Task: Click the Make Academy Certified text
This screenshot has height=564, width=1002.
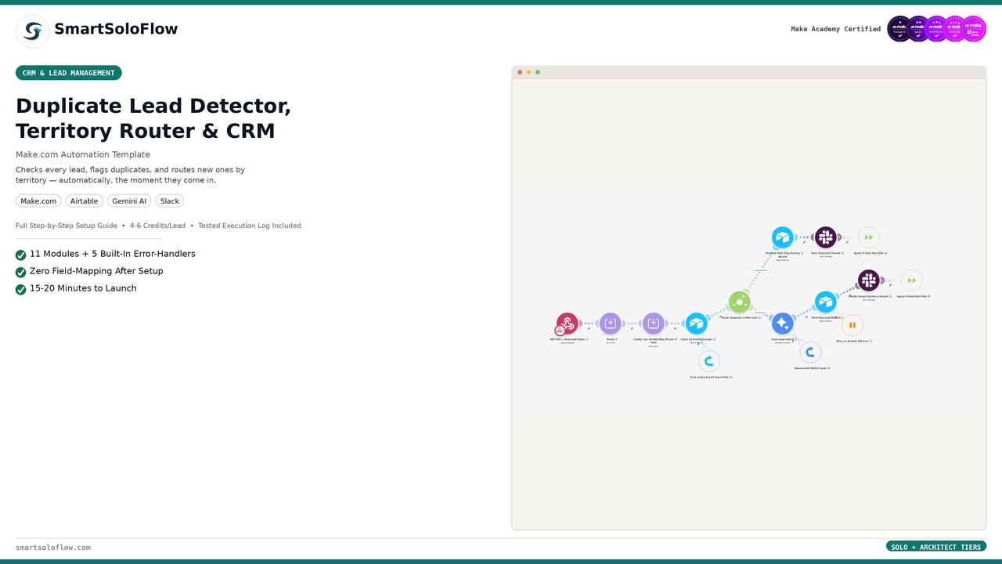Action: coord(836,29)
